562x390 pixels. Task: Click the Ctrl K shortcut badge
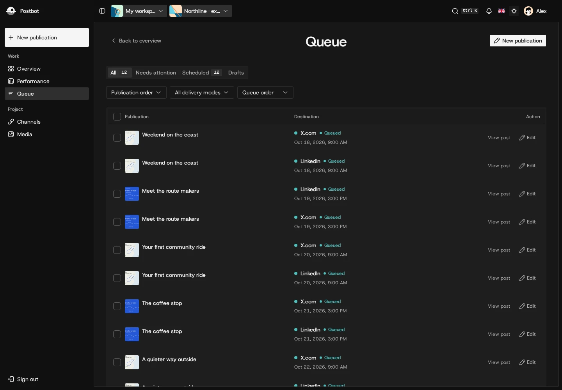[x=470, y=11]
